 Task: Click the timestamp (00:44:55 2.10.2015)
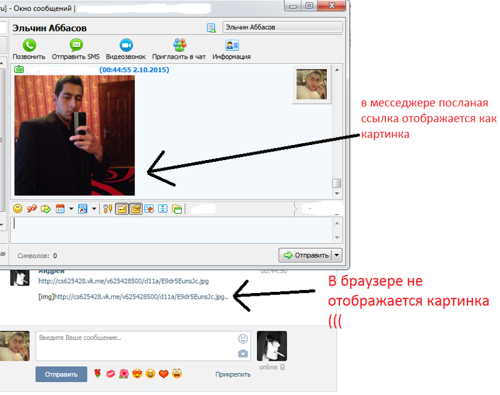click(x=134, y=69)
